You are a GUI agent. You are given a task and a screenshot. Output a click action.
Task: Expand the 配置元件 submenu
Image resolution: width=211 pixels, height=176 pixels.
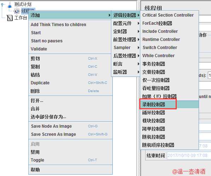126,23
